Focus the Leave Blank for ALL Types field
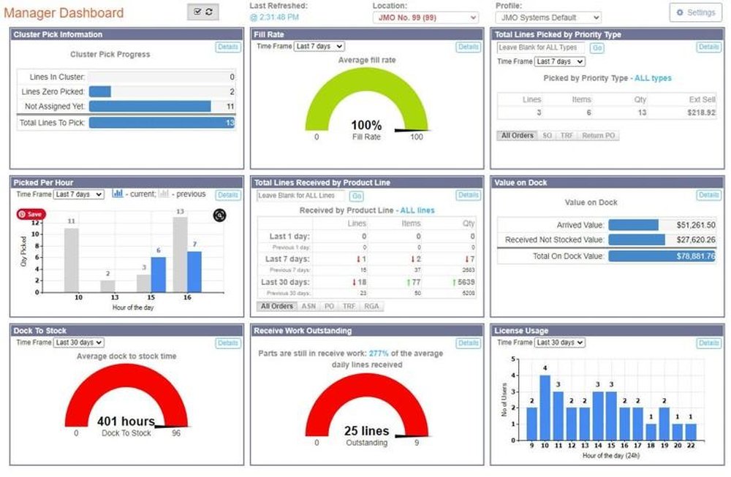The image size is (731, 477). 540,47
